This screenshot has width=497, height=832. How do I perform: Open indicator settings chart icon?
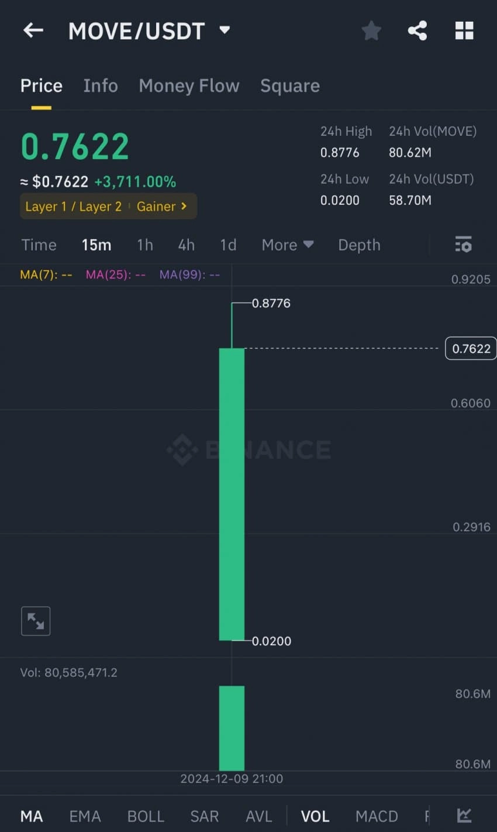pyautogui.click(x=464, y=815)
